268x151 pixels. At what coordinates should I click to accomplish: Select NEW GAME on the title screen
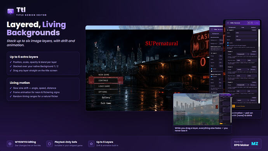click(x=104, y=75)
